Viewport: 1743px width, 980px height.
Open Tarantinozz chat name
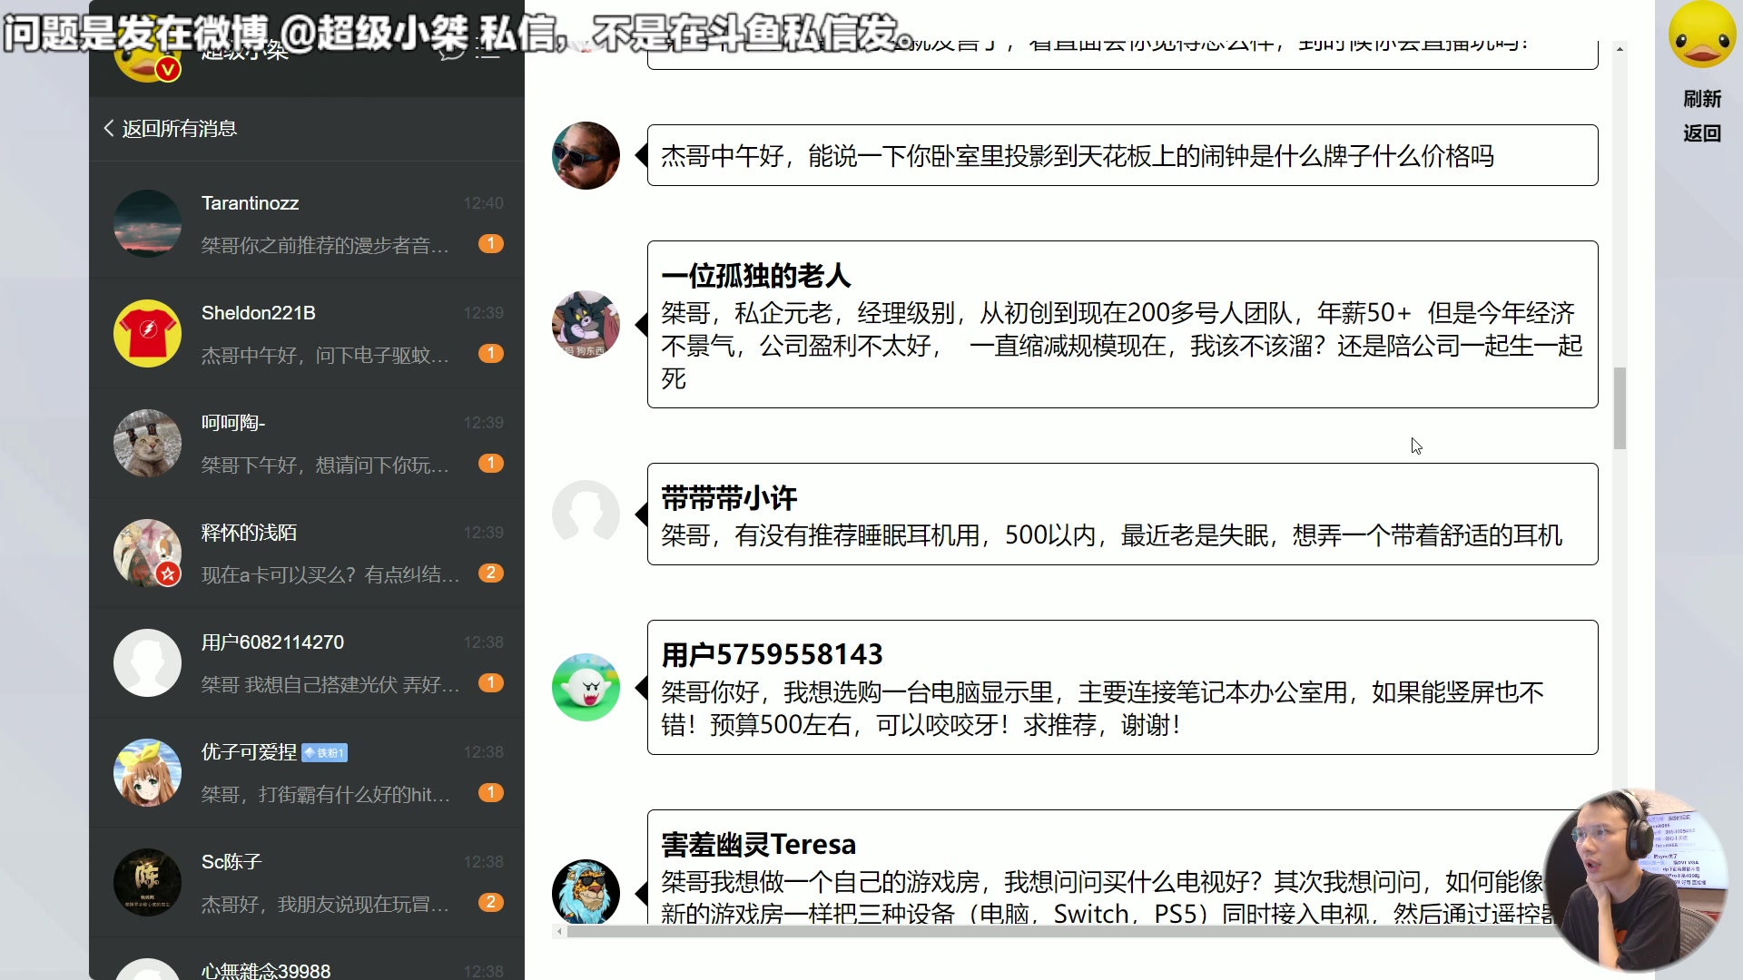250,203
